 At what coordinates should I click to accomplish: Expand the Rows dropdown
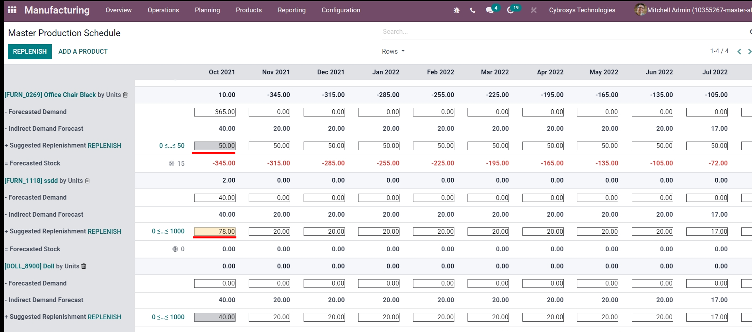coord(393,51)
